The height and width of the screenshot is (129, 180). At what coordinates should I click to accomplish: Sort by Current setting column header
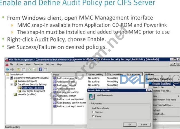pos(96,74)
